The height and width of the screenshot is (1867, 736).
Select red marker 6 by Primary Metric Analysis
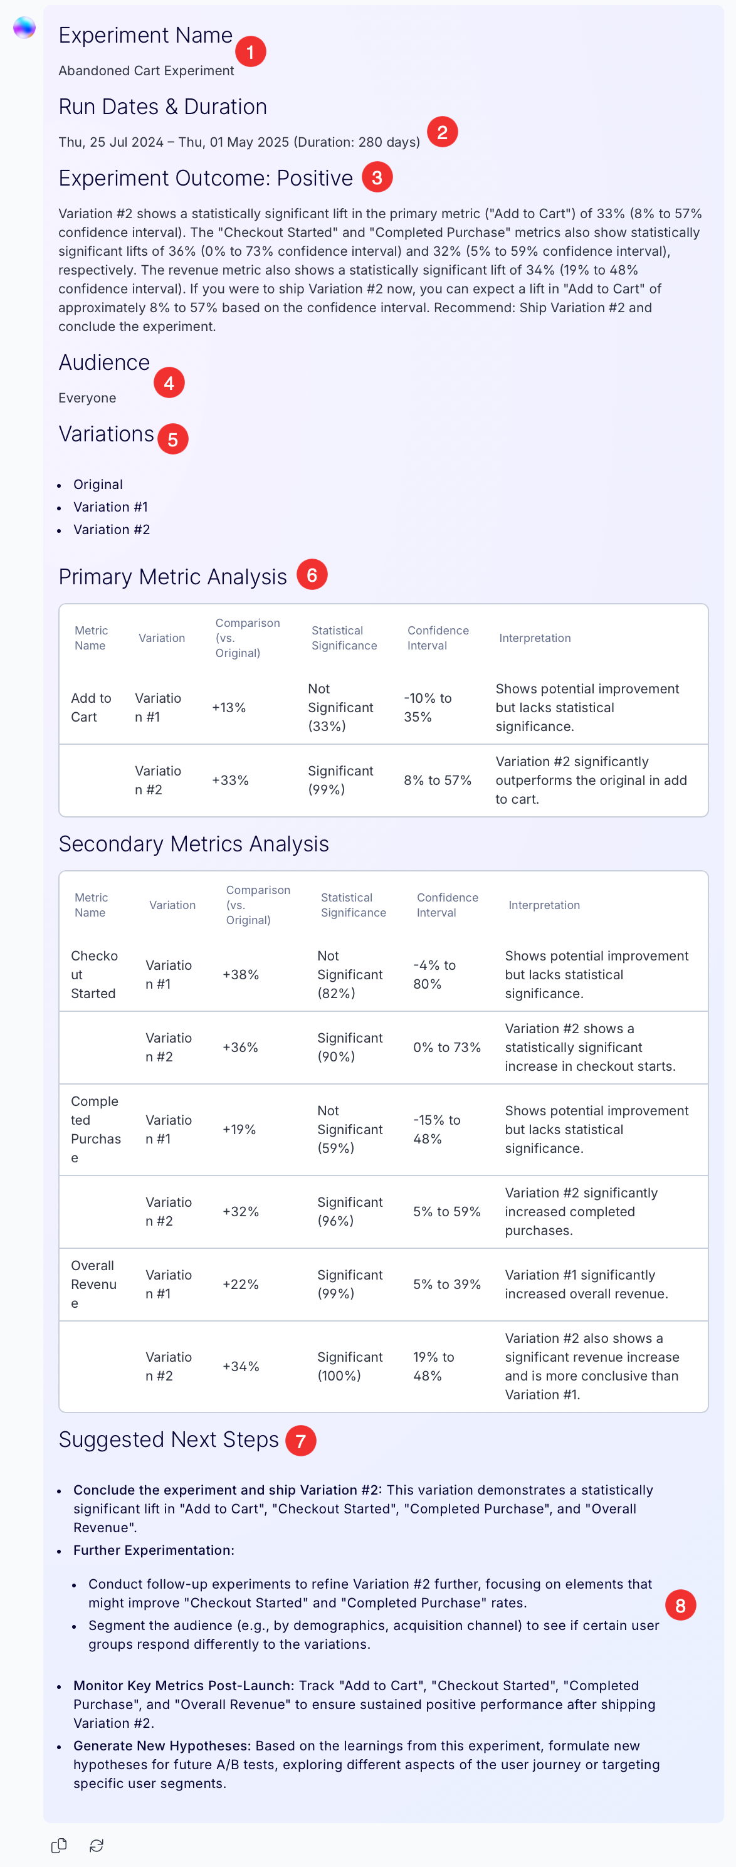(312, 574)
